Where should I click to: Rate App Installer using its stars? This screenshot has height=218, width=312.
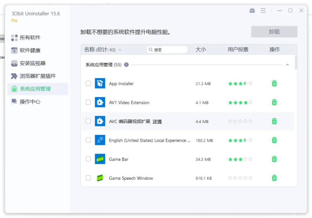pos(240,84)
